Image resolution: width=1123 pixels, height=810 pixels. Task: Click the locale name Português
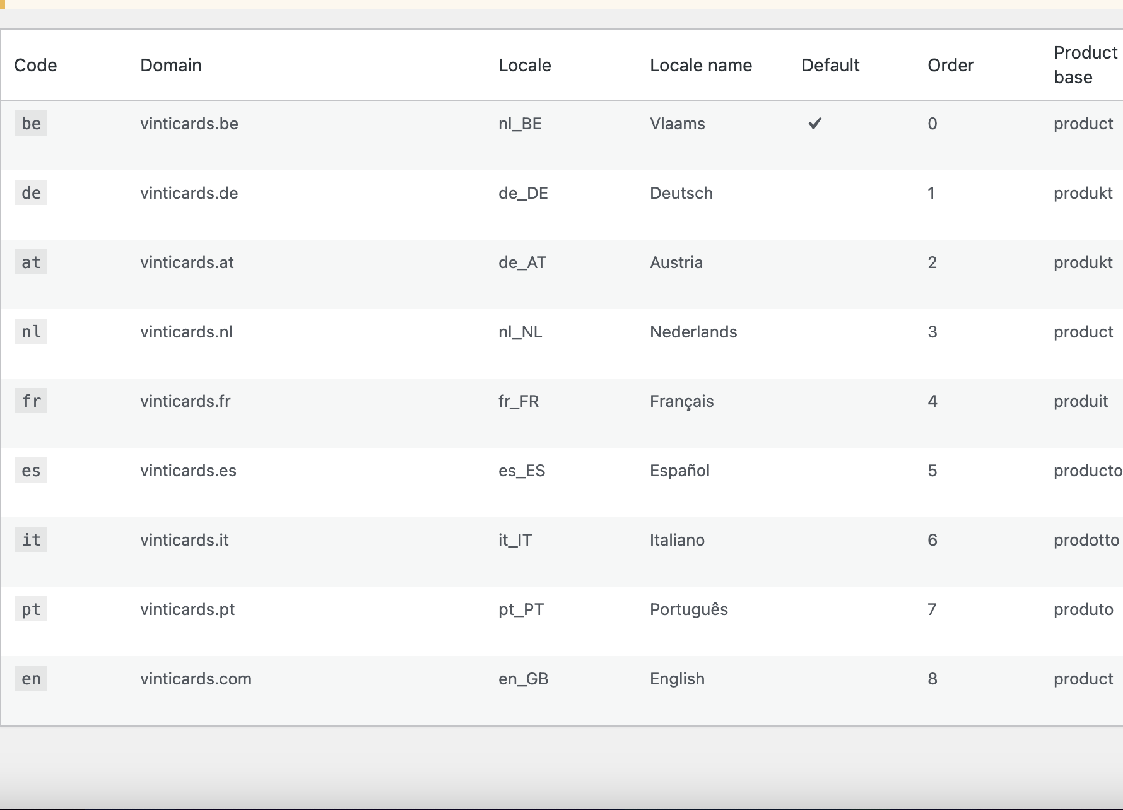[689, 609]
